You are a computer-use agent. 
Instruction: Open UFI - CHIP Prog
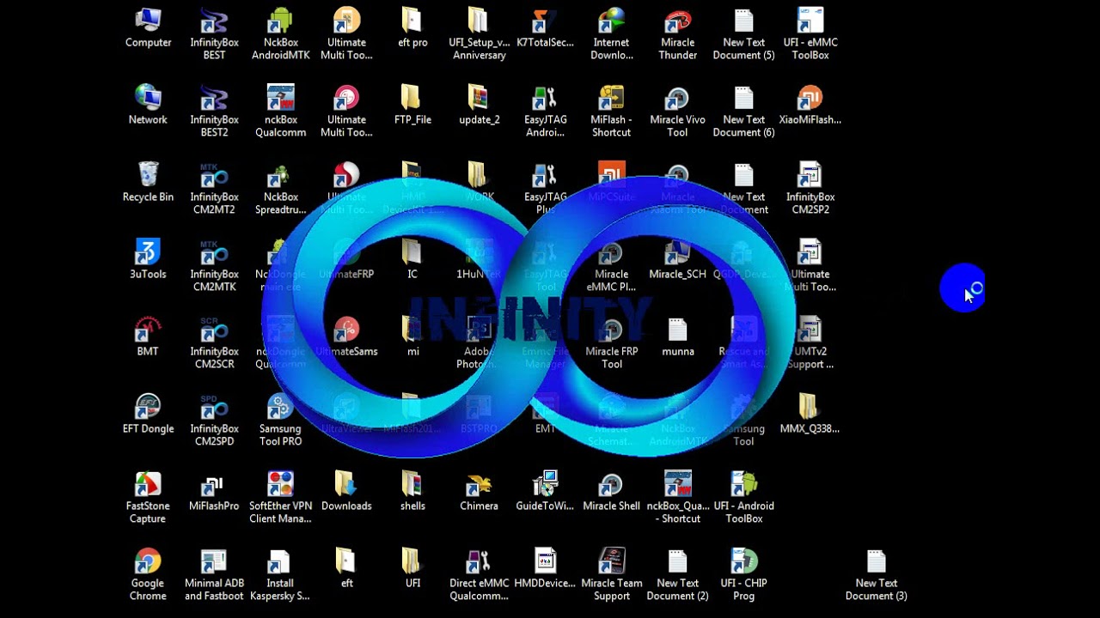pos(743,575)
